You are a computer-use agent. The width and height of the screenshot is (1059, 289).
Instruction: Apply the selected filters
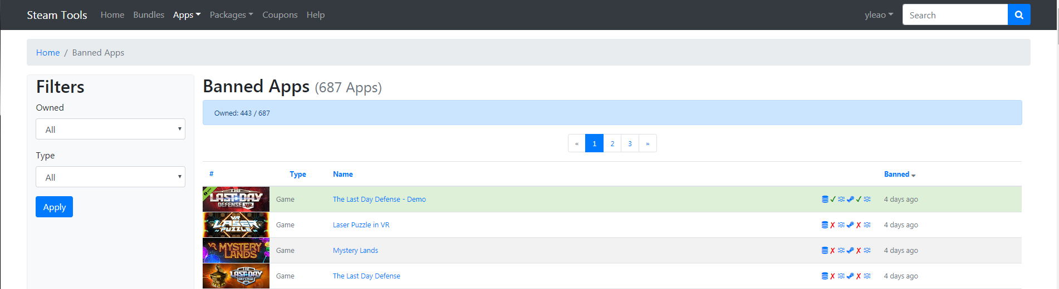point(55,207)
